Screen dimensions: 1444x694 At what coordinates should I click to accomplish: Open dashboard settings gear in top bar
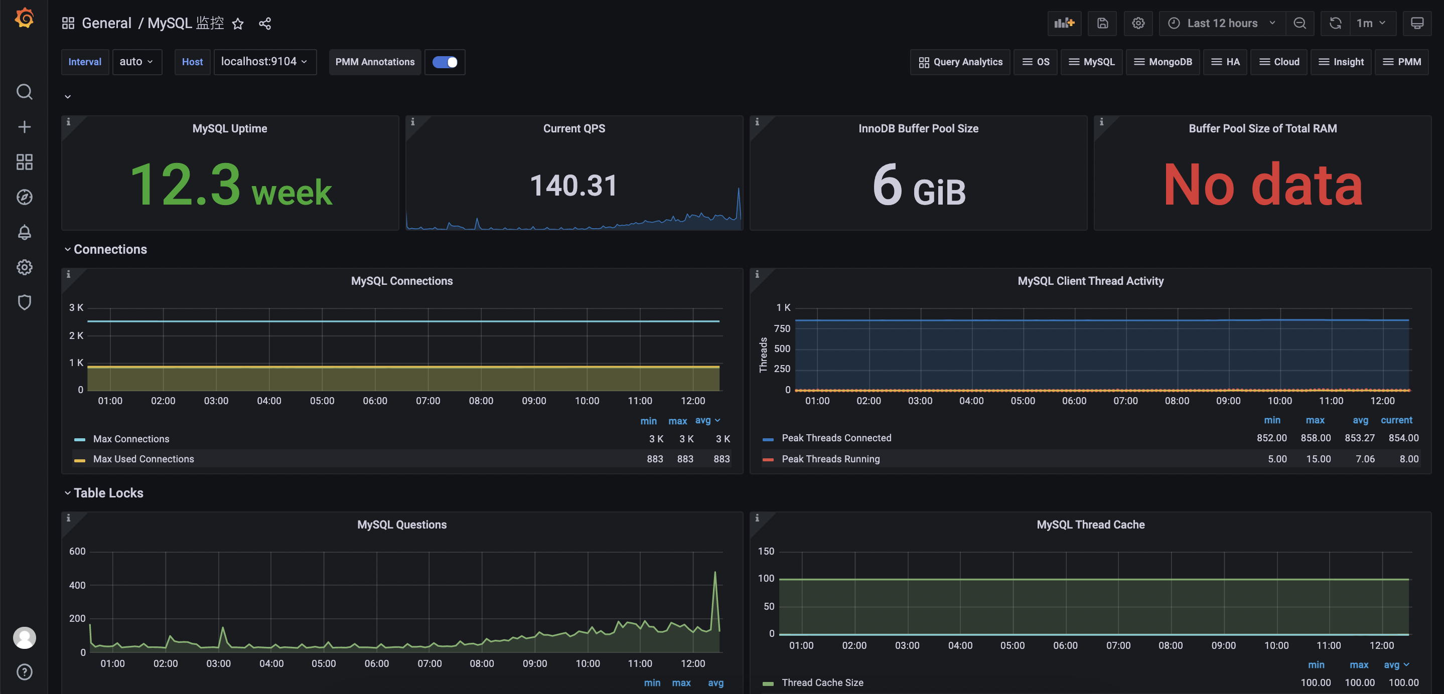1138,23
